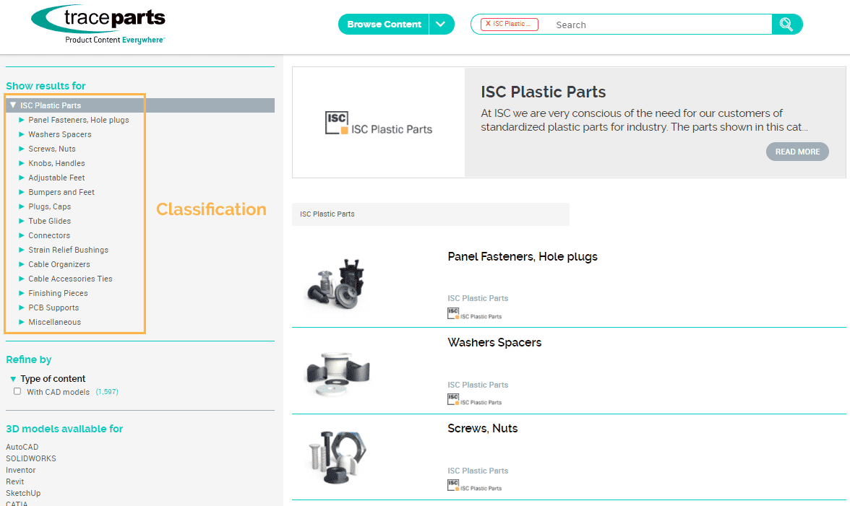Click inside the Search text field
This screenshot has width=850, height=506.
pyautogui.click(x=658, y=25)
